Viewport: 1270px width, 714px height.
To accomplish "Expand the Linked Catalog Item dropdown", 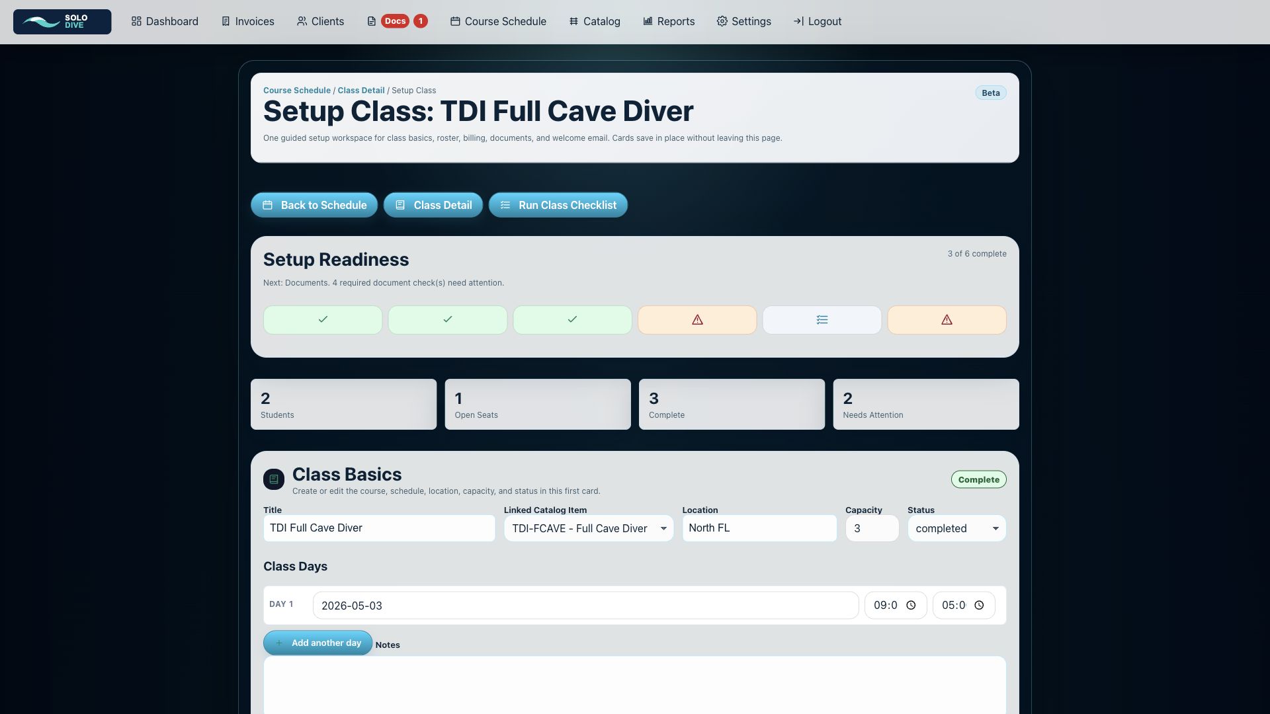I will [x=589, y=528].
